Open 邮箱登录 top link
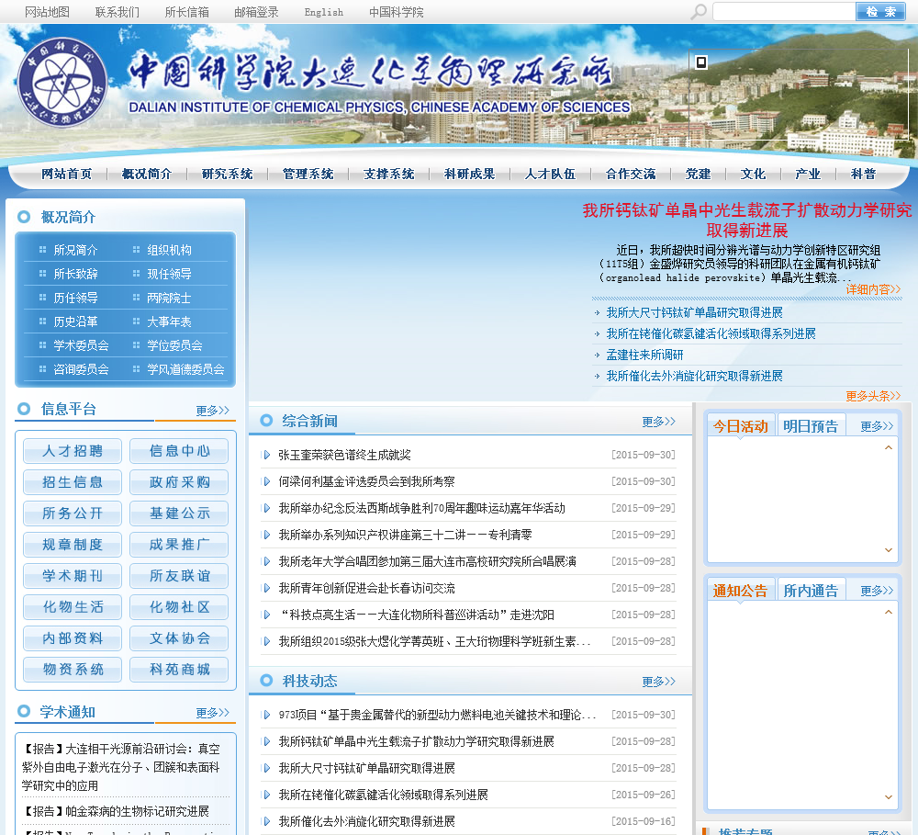 click(x=256, y=12)
